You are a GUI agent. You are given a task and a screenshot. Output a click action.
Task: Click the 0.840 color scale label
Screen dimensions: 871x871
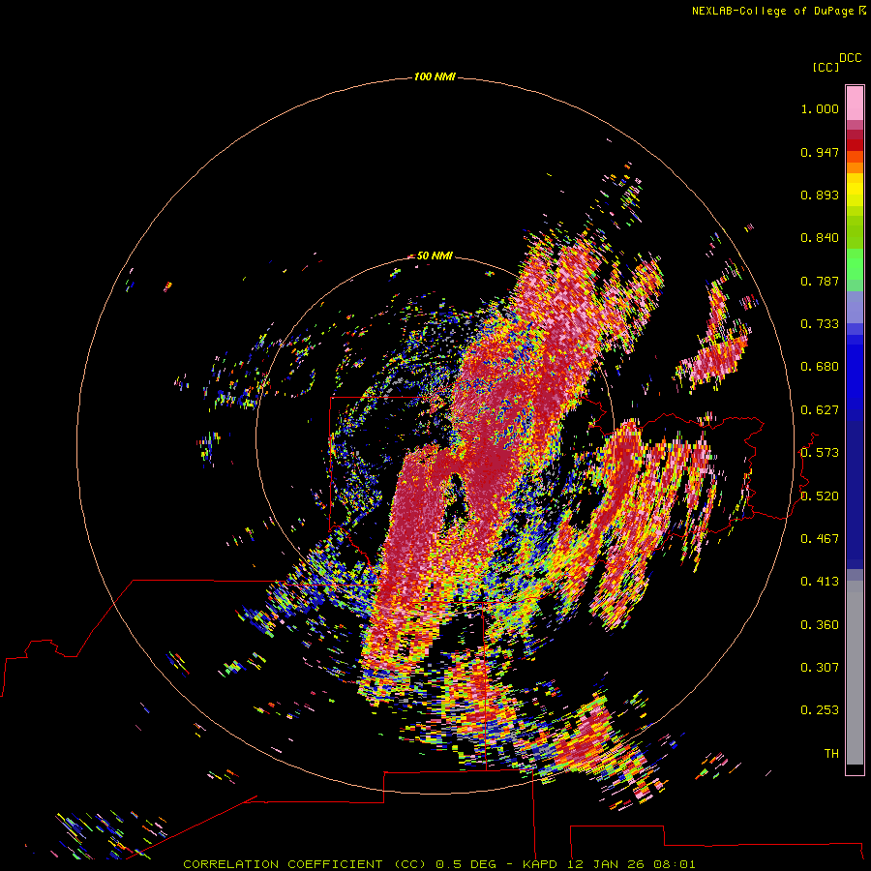point(820,238)
